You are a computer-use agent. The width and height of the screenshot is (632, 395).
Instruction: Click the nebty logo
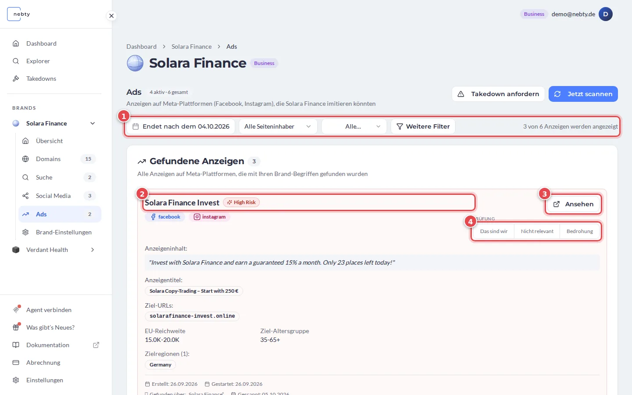(19, 14)
